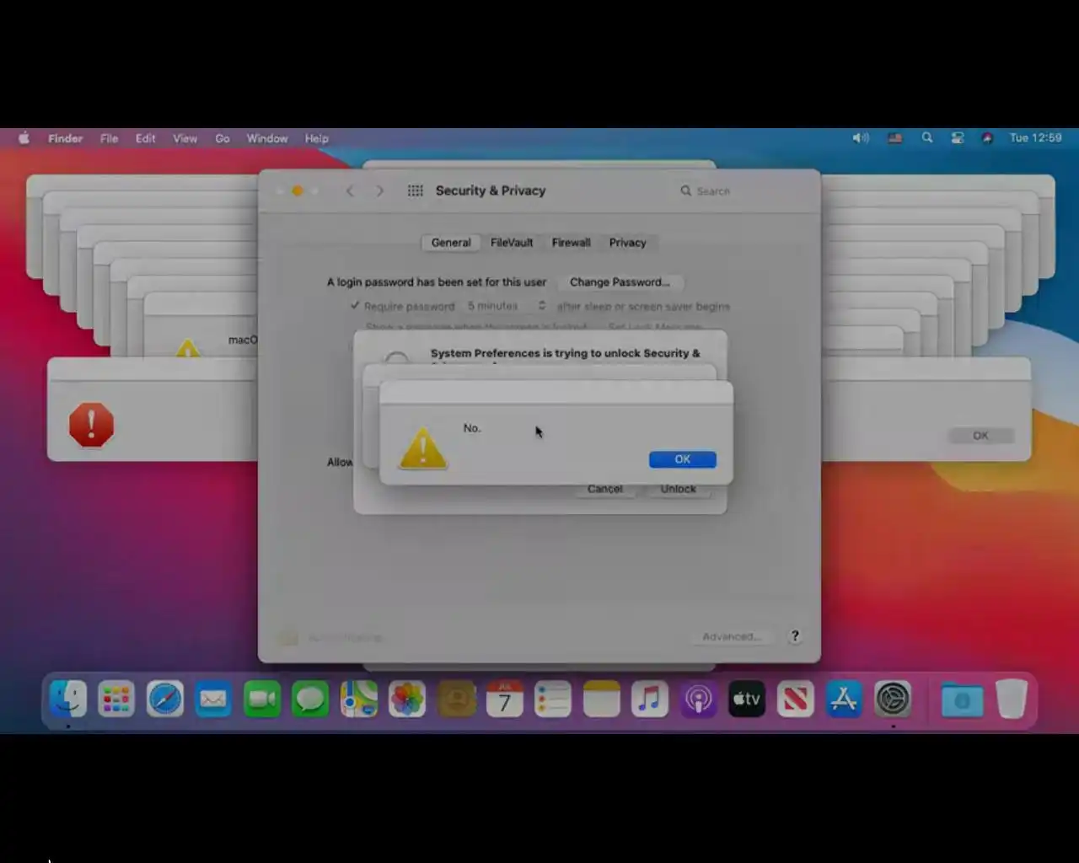Open Maps in the Dock
The width and height of the screenshot is (1079, 863).
tap(359, 699)
